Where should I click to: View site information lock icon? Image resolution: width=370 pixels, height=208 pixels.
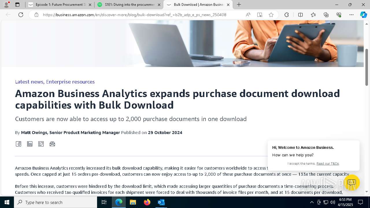coord(36,15)
